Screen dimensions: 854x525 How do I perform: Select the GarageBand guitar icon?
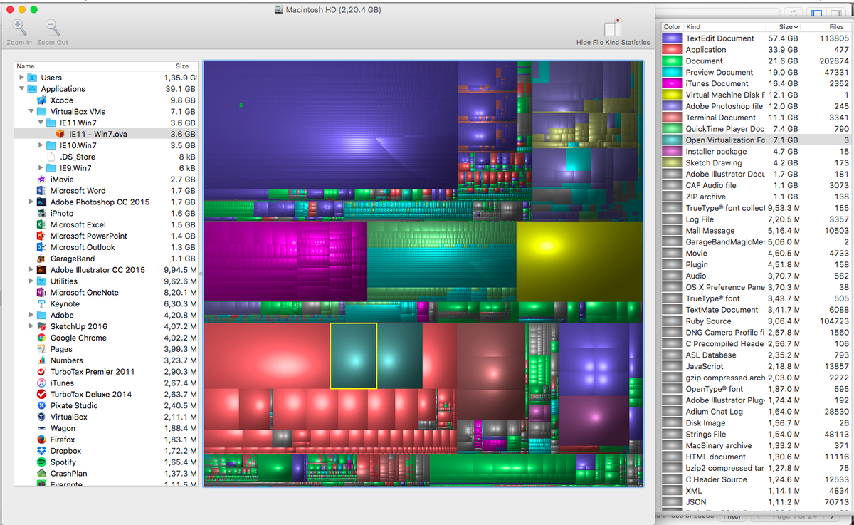coord(41,259)
